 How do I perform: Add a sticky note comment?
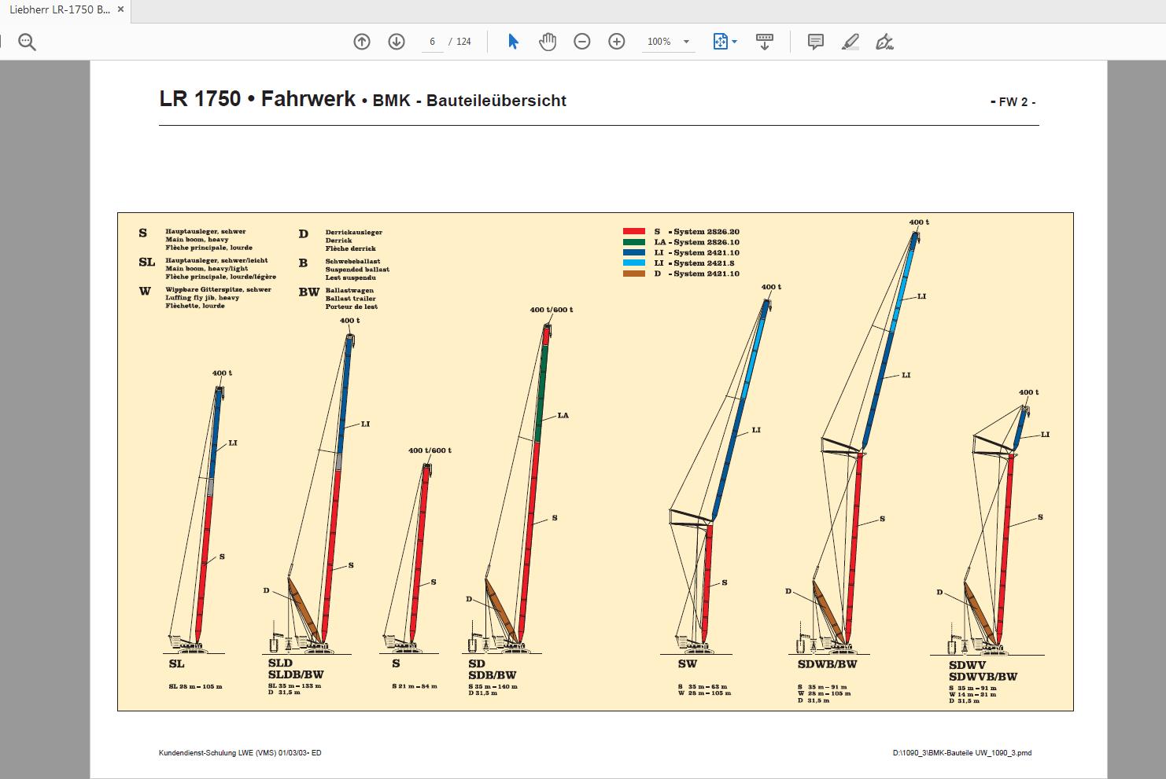[816, 42]
